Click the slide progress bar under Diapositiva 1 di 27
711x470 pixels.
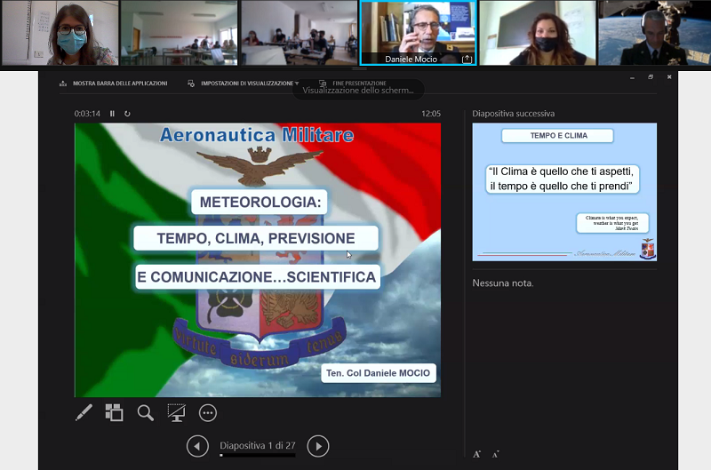point(258,456)
